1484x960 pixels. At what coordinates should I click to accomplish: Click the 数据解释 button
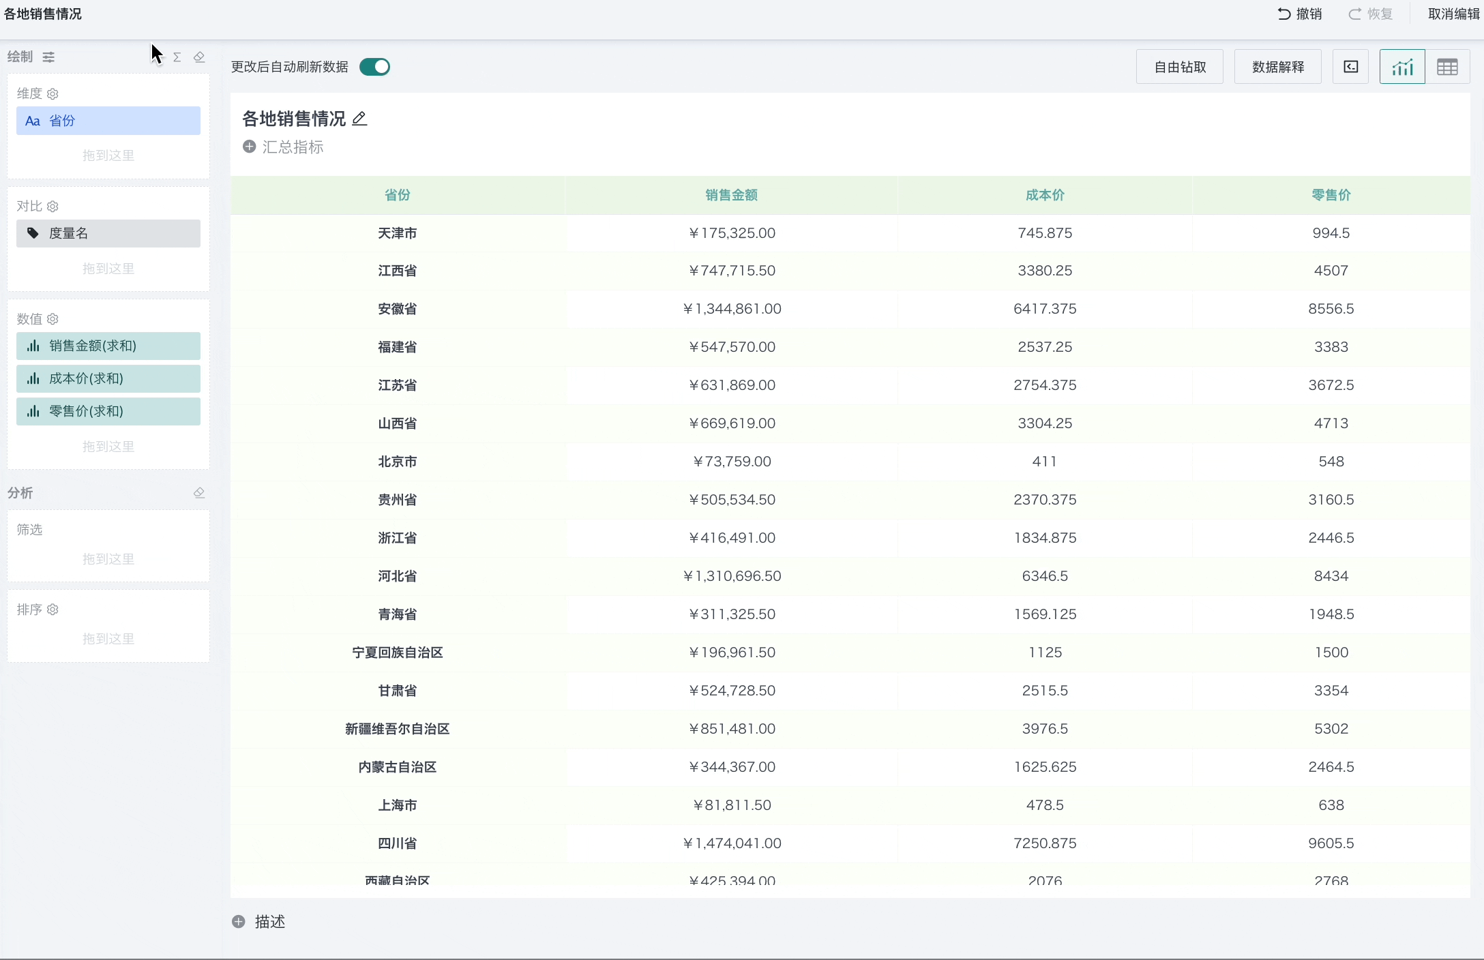[x=1278, y=67]
